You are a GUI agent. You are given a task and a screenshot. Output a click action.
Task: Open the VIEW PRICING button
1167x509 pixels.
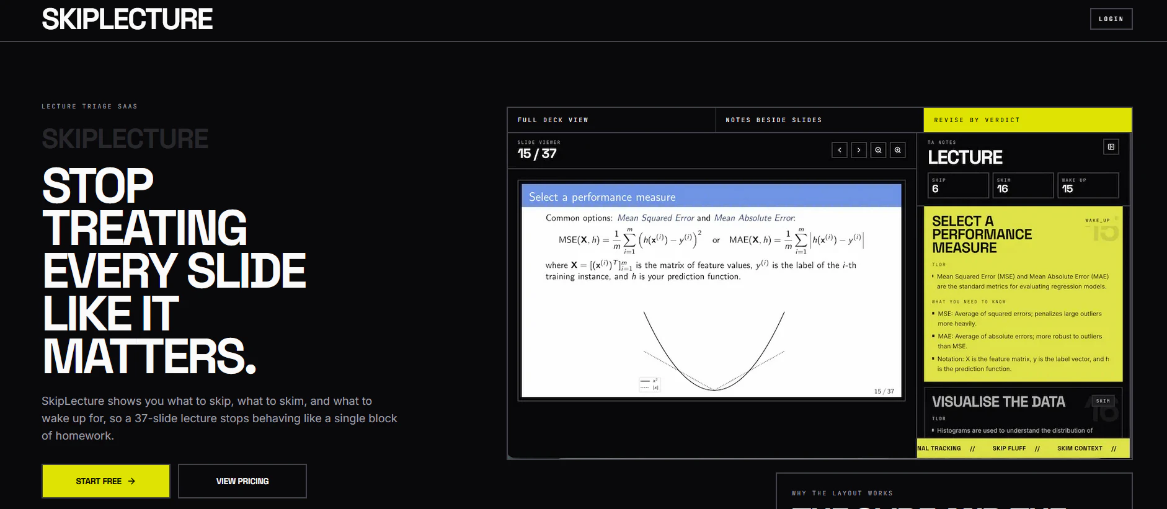click(242, 481)
